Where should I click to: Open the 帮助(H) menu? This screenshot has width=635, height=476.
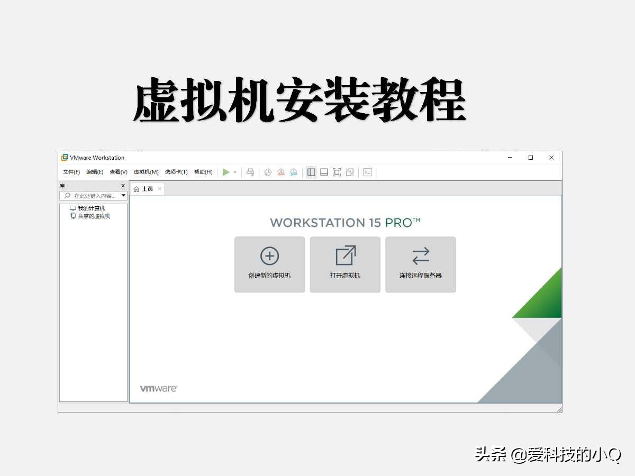(203, 172)
